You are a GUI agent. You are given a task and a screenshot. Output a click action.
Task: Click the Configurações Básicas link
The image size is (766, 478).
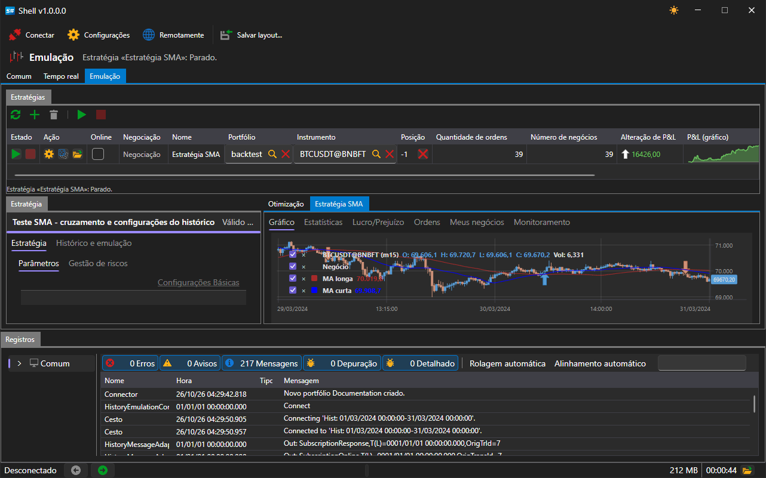198,282
